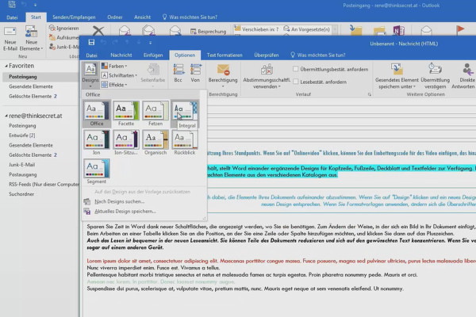The width and height of the screenshot is (476, 317).
Task: Click Verschieben in: ? quick step
Action: click(x=256, y=29)
